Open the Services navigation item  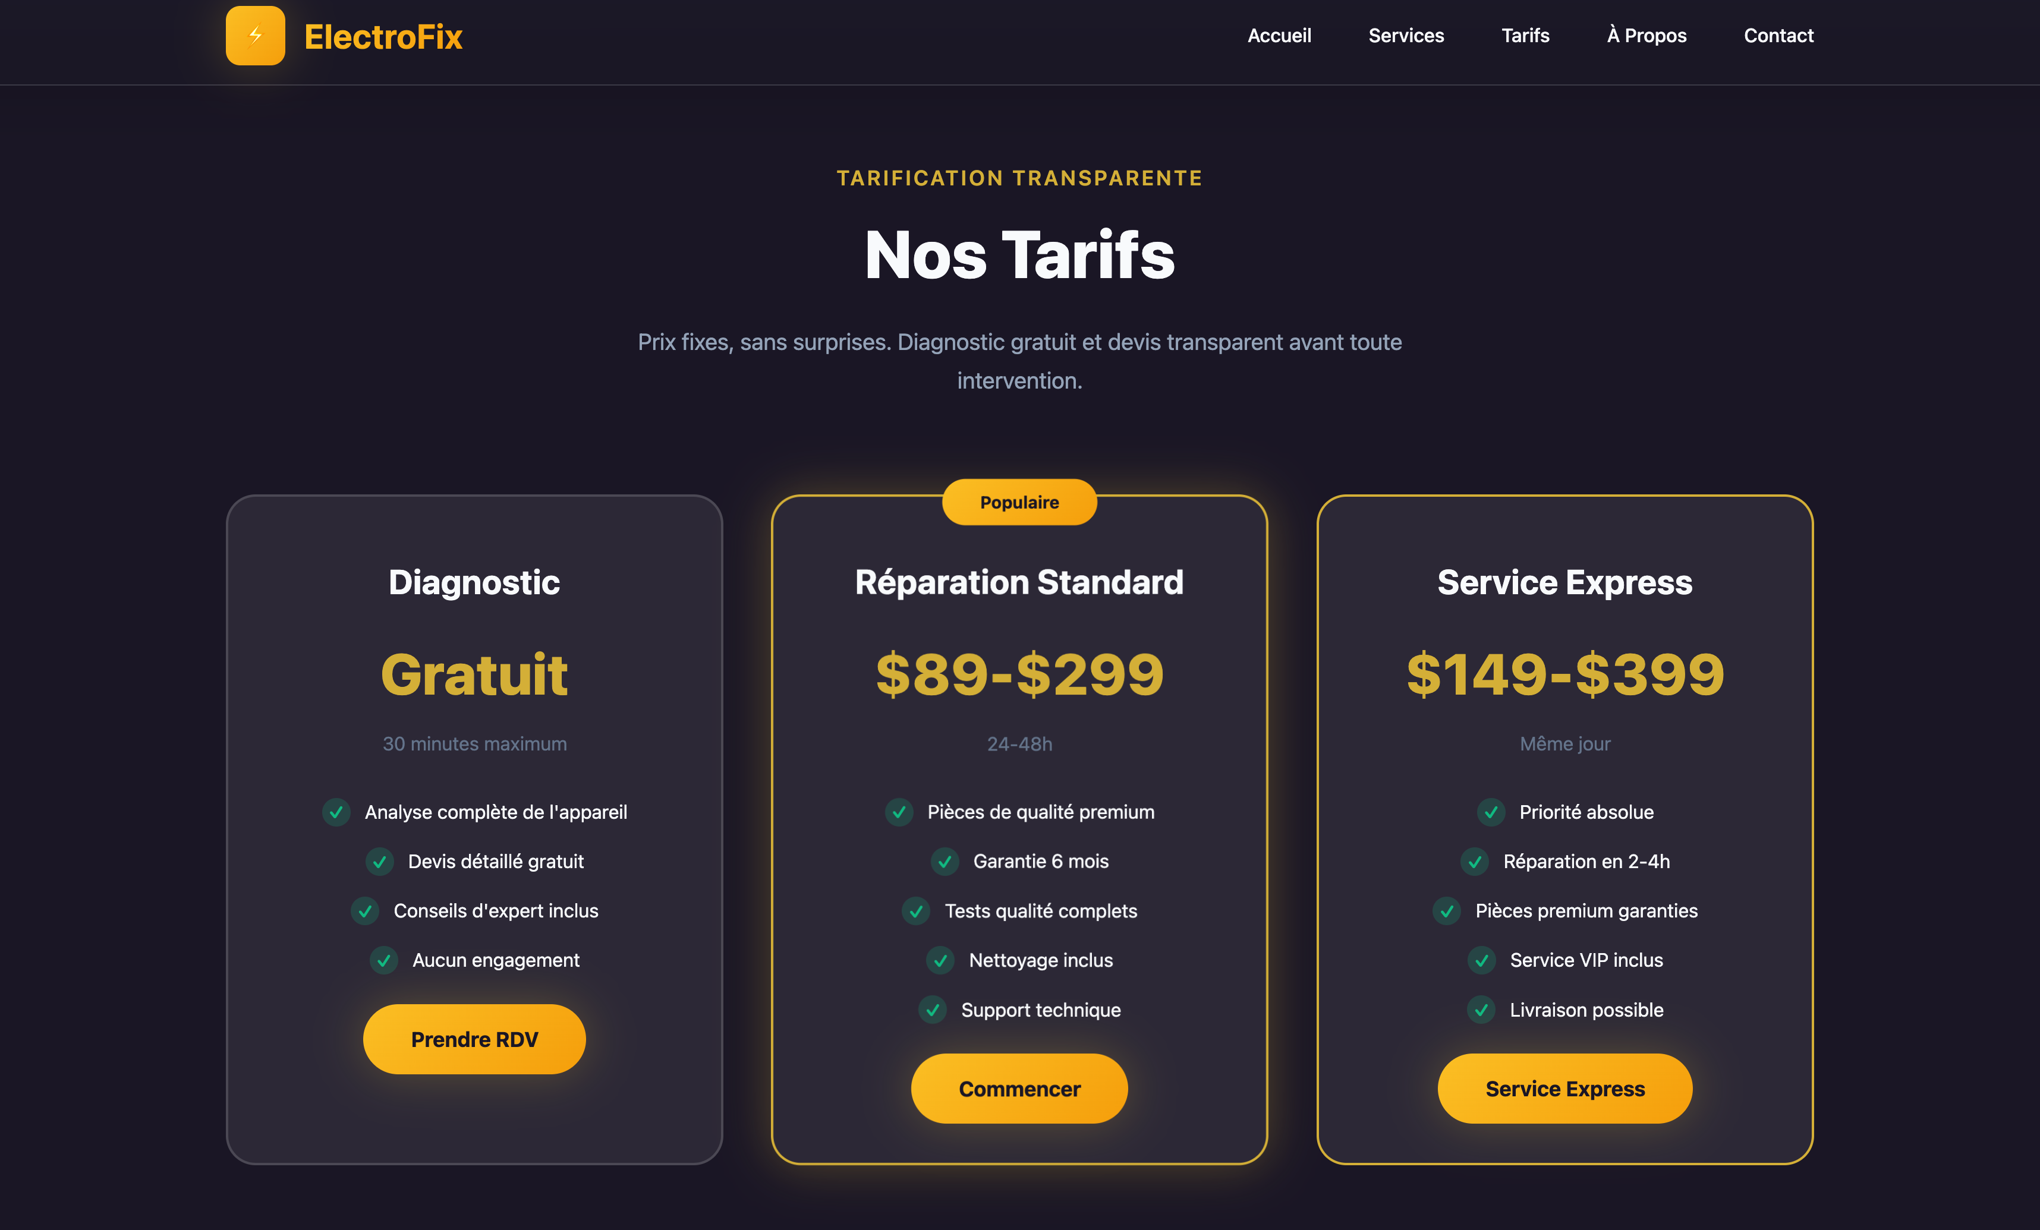click(1406, 36)
